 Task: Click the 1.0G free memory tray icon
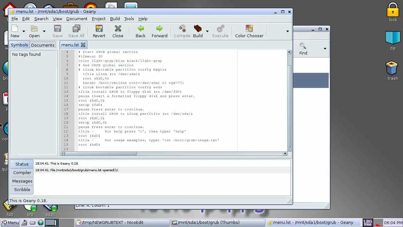[367, 223]
